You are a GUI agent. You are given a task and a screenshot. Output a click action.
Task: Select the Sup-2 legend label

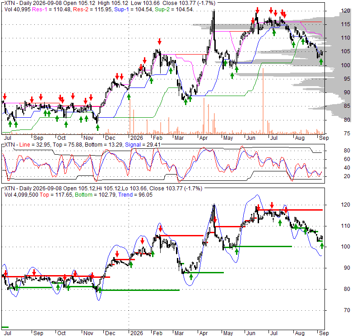click(162, 9)
